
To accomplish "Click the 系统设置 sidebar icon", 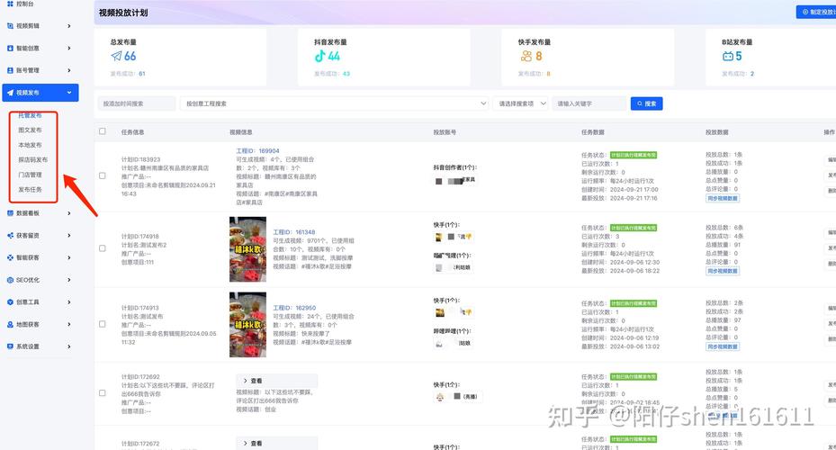I will point(10,346).
